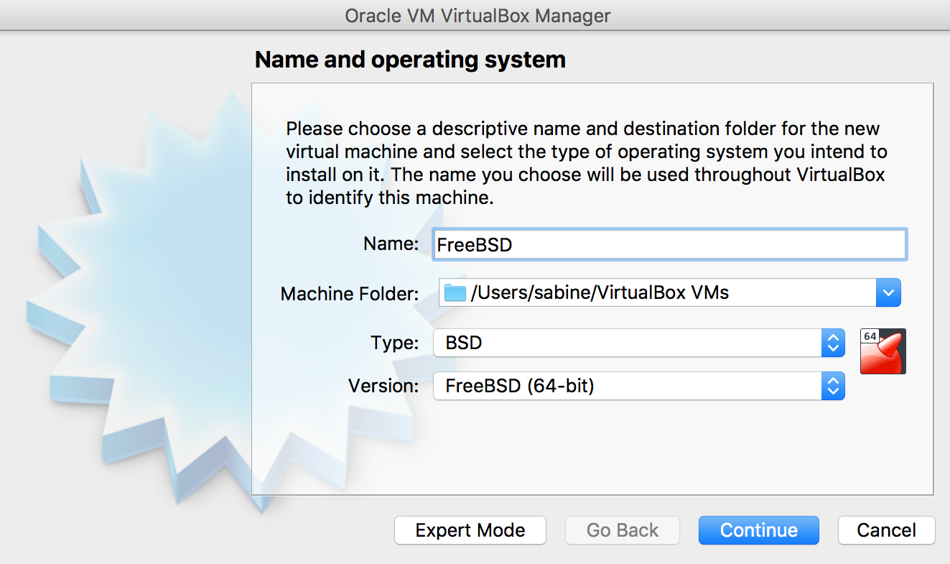Screen dimensions: 950x564
Task: Click the 64 badge on the OS icon
Action: pyautogui.click(x=870, y=335)
